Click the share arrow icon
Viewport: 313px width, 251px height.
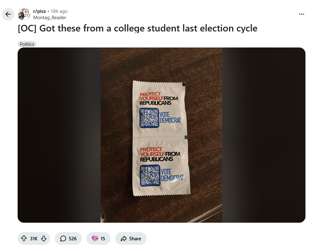coord(124,239)
